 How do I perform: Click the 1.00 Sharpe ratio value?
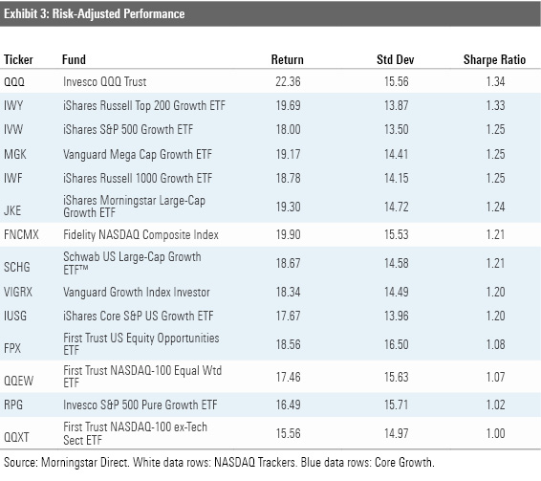click(x=495, y=434)
